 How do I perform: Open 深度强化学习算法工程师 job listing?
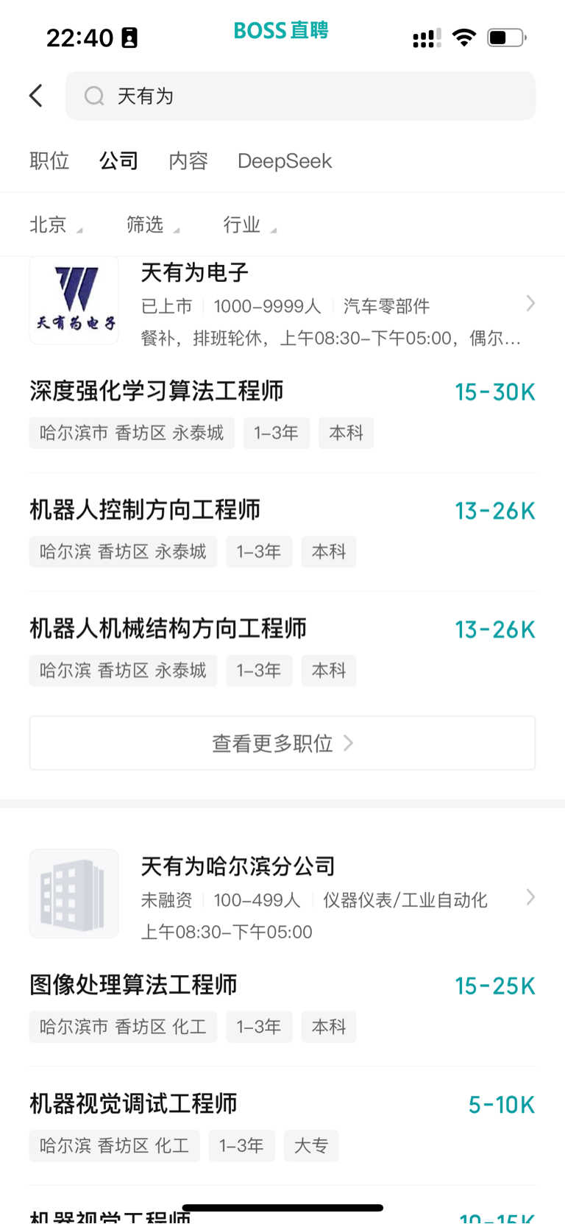(x=282, y=412)
